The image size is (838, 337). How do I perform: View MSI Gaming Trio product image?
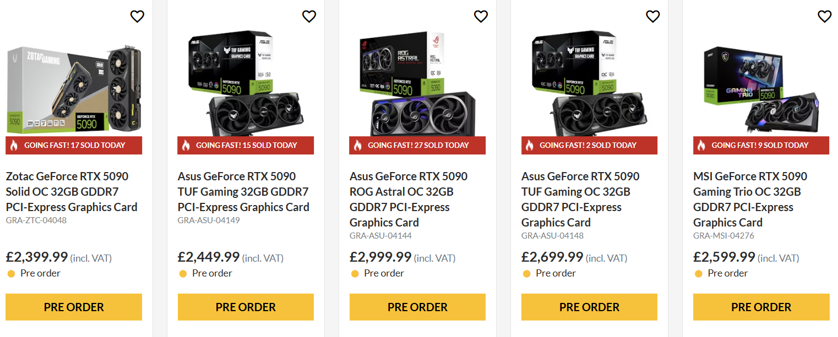pyautogui.click(x=761, y=88)
